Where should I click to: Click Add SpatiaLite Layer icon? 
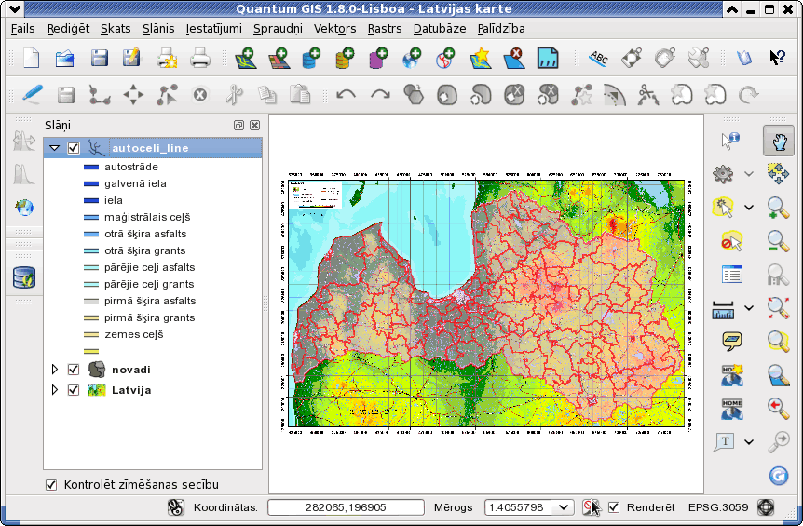point(345,58)
